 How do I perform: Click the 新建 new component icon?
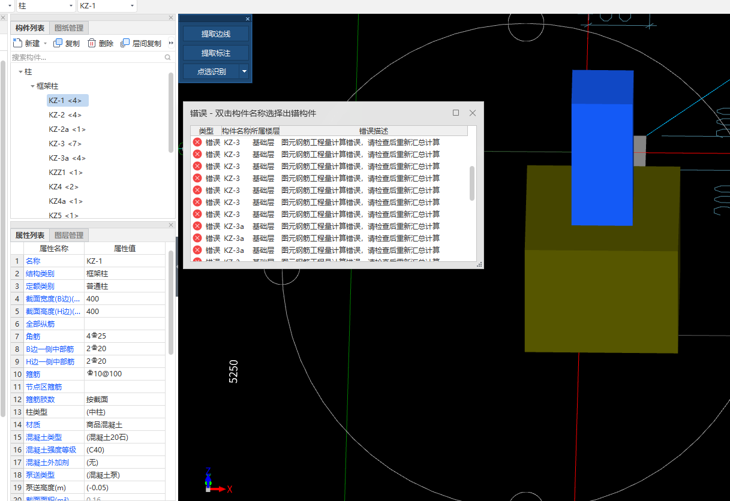(x=17, y=43)
